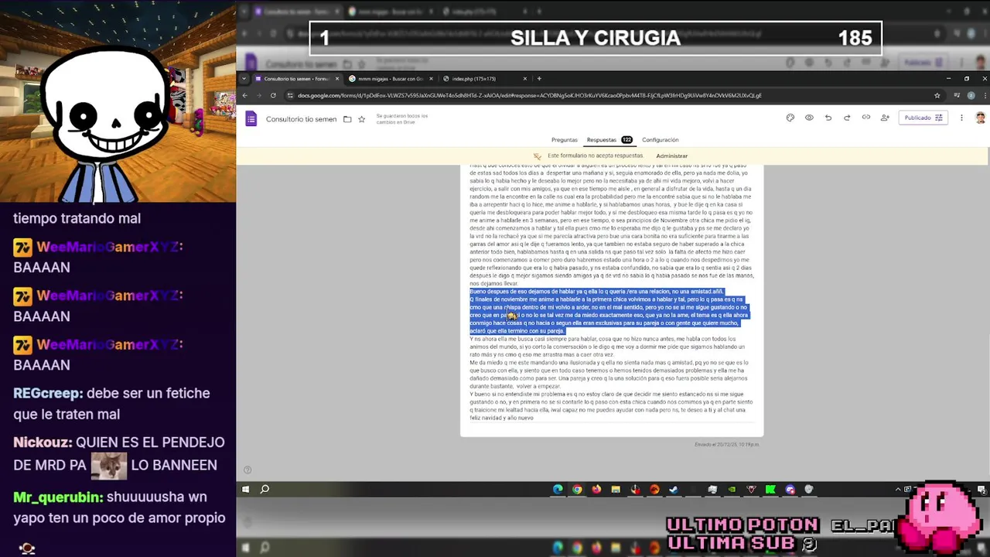This screenshot has width=990, height=557.
Task: Open Google Chrome from the taskbar
Action: tap(577, 489)
